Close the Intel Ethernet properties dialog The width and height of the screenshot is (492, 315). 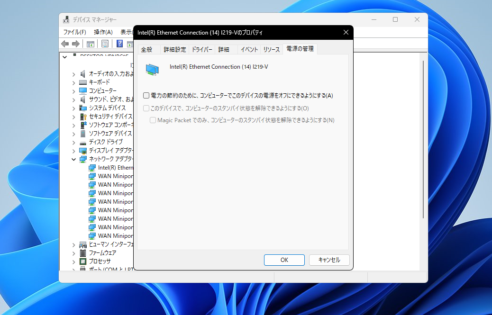(x=346, y=32)
